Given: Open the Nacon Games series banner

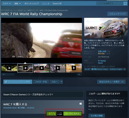Looking at the screenshot, I should click(x=43, y=94).
